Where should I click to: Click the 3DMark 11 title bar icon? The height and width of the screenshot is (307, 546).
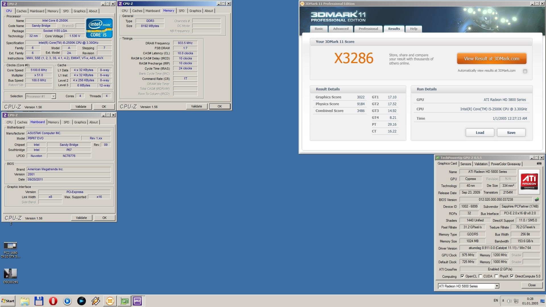pyautogui.click(x=302, y=4)
